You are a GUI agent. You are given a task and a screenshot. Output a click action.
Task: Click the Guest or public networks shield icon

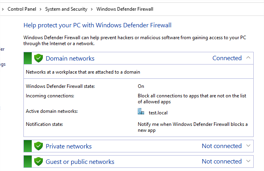tap(39, 161)
